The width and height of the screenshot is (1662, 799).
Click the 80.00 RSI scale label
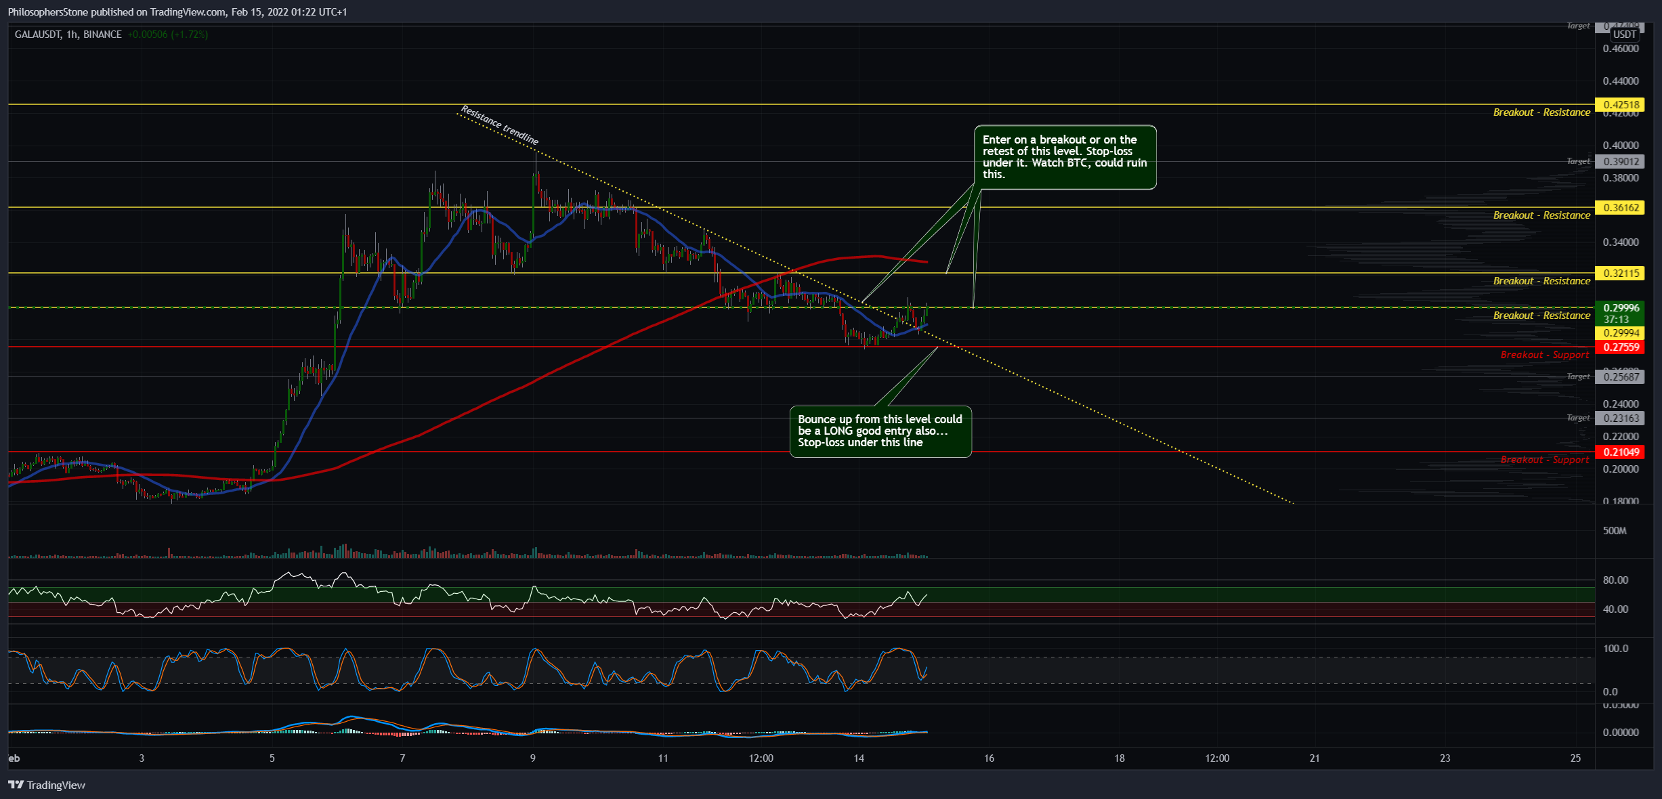click(x=1615, y=580)
